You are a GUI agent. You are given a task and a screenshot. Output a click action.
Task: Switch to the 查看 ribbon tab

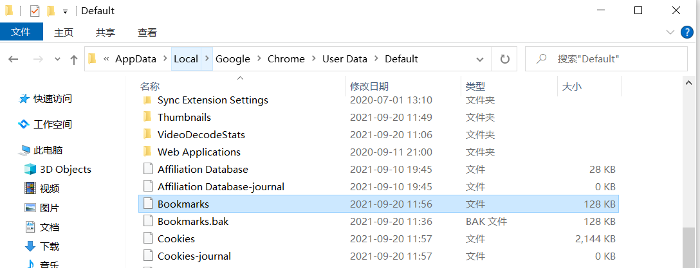[x=147, y=32]
